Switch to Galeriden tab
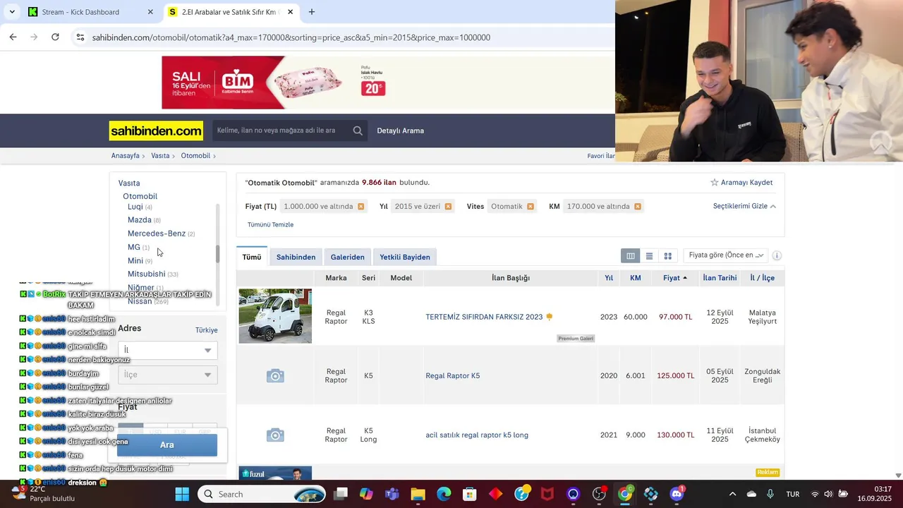The image size is (903, 508). tap(348, 257)
